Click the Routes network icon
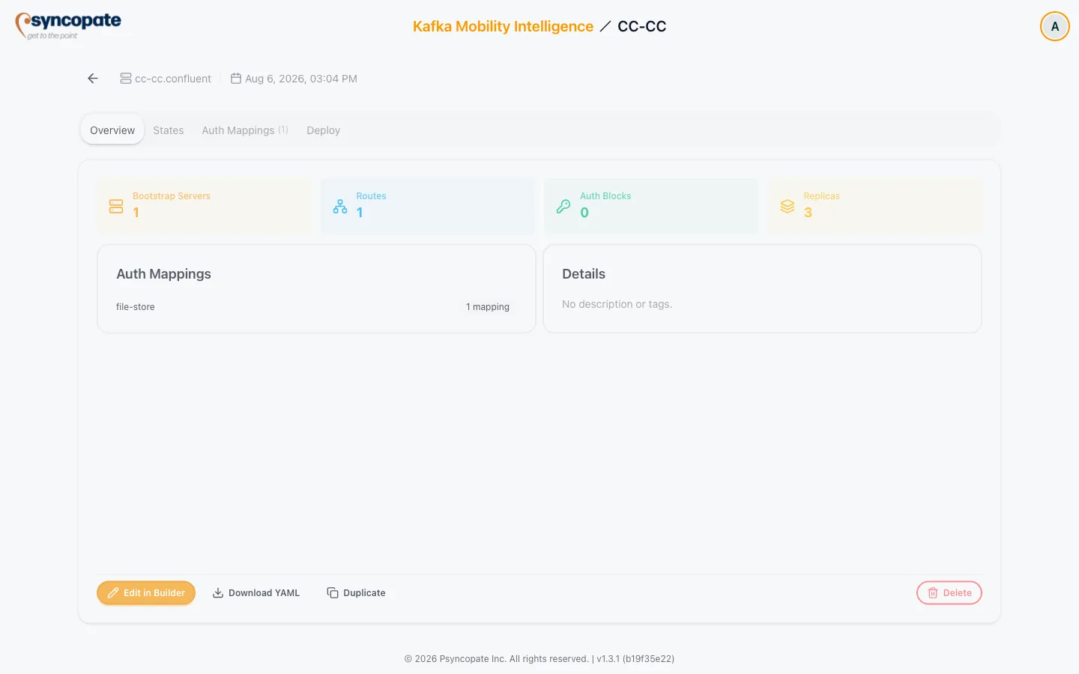Viewport: 1079px width, 674px height. pos(340,207)
